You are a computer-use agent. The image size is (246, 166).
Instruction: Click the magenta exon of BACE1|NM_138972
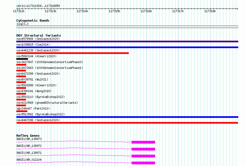pos(143,149)
